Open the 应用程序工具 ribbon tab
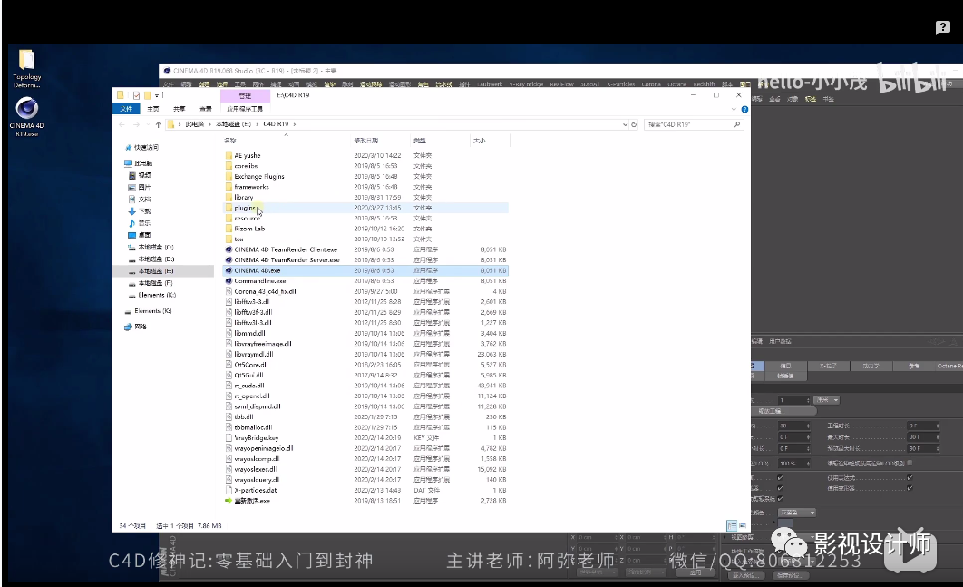This screenshot has height=587, width=963. pyautogui.click(x=245, y=109)
